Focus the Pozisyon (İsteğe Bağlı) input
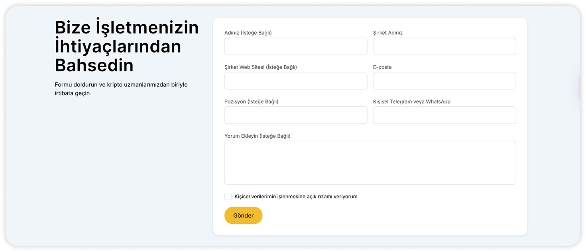This screenshot has width=586, height=252. tap(295, 115)
